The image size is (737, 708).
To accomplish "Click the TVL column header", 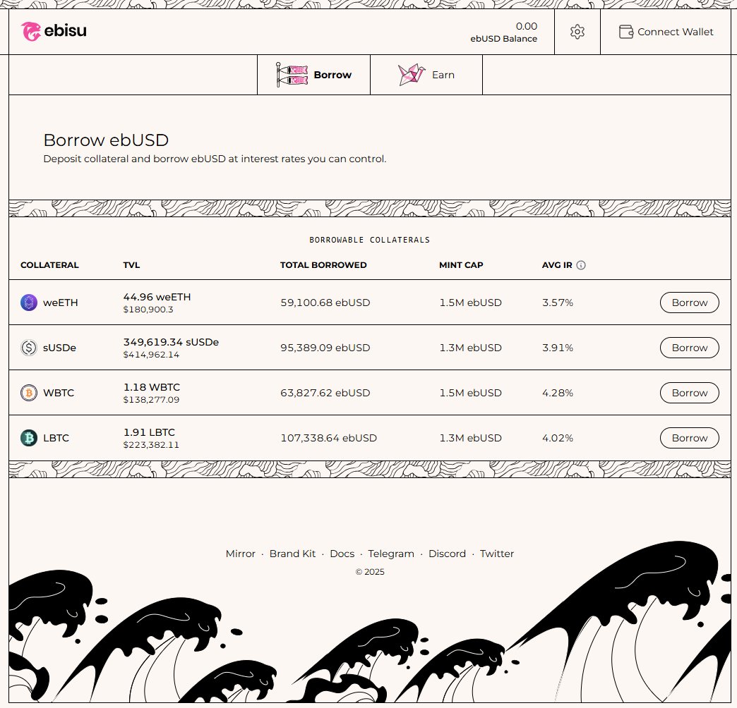I will tap(131, 265).
